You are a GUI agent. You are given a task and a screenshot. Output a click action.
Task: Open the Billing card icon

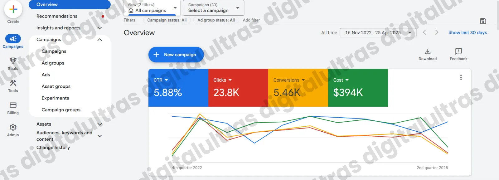point(13,105)
